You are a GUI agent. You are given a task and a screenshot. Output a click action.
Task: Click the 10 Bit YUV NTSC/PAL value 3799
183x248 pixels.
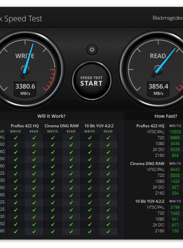(175, 207)
